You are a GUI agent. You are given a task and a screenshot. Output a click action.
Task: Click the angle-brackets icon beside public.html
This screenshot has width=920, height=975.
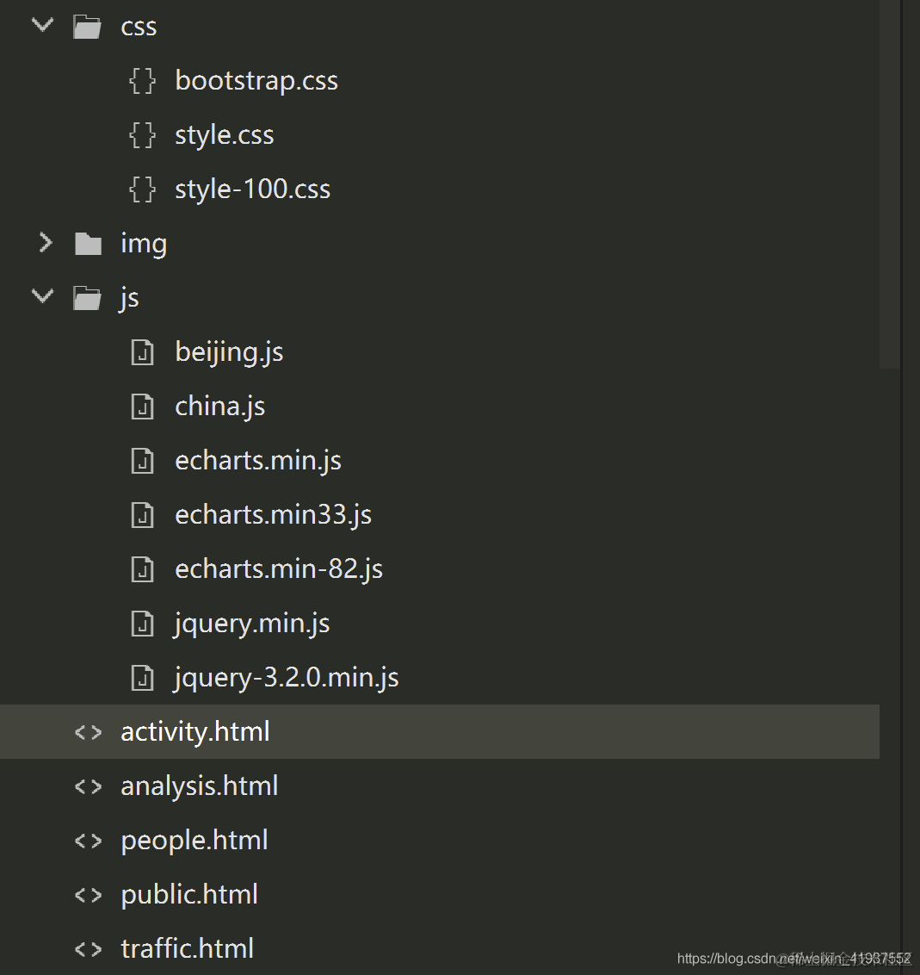tap(88, 895)
